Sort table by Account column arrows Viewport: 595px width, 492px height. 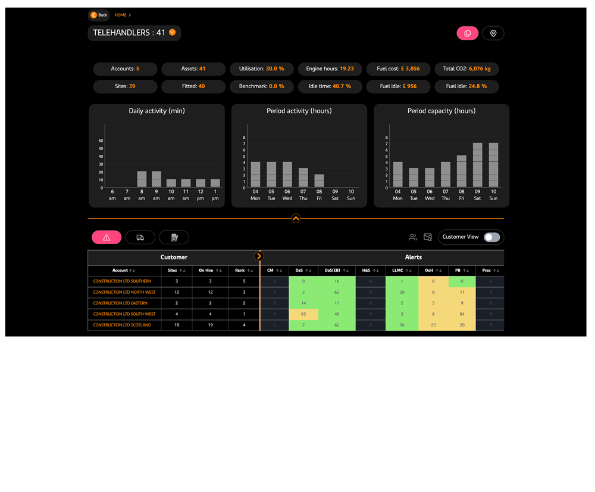[132, 270]
